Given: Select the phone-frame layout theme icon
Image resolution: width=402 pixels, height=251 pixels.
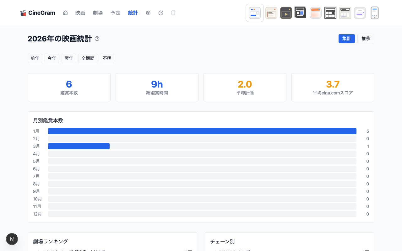Looking at the screenshot, I should [x=374, y=13].
